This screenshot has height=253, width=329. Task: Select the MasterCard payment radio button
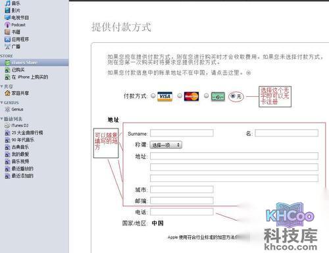click(180, 96)
